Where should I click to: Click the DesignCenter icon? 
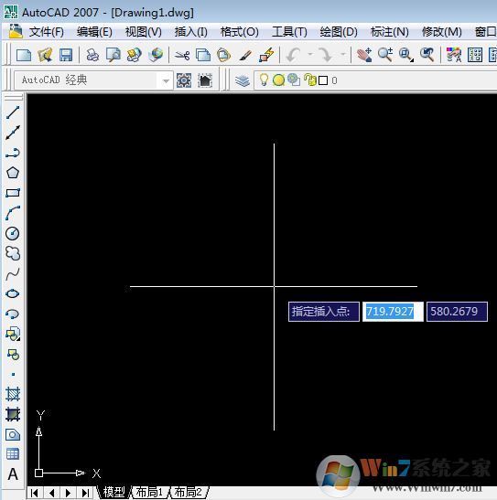(x=475, y=55)
